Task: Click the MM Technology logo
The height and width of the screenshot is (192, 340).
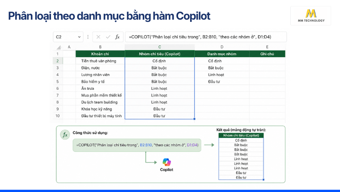Action: tap(311, 16)
